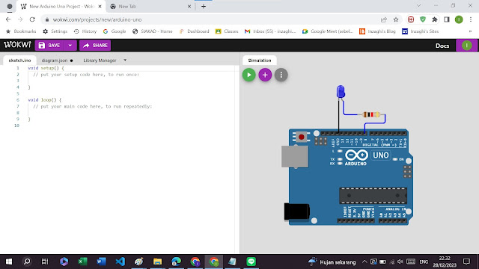Click the red reset button on the Arduino
The image size is (479, 269).
coord(302,137)
